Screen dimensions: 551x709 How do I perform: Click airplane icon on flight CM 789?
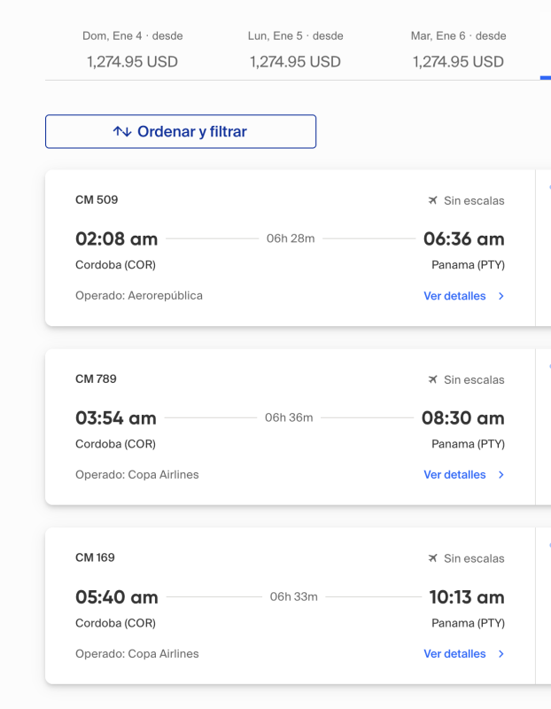[x=432, y=379]
